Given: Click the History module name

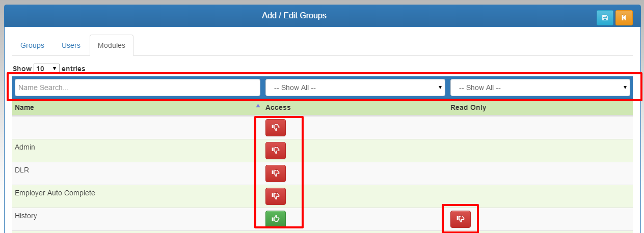Looking at the screenshot, I should tap(26, 216).
